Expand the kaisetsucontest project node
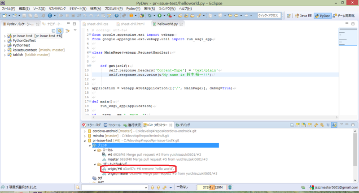The image size is (359, 193). [4, 50]
